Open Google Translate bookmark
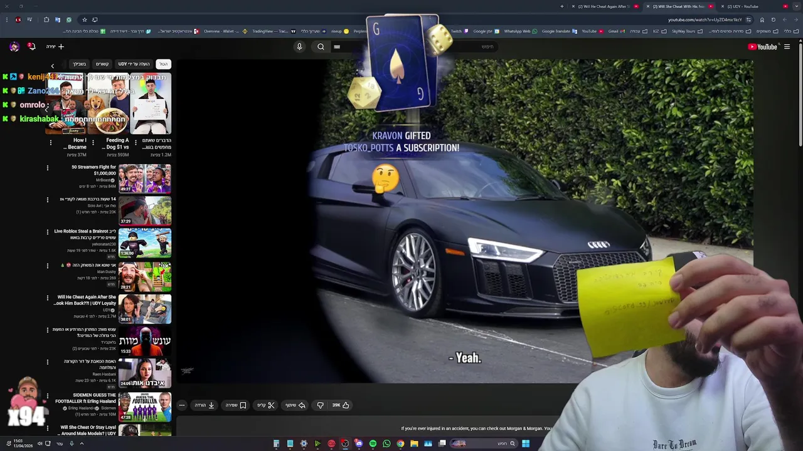 click(x=560, y=31)
